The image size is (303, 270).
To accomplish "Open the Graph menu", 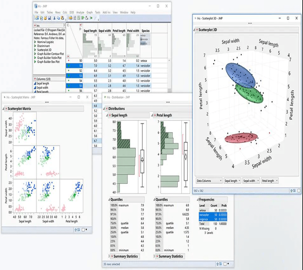I will [89, 12].
